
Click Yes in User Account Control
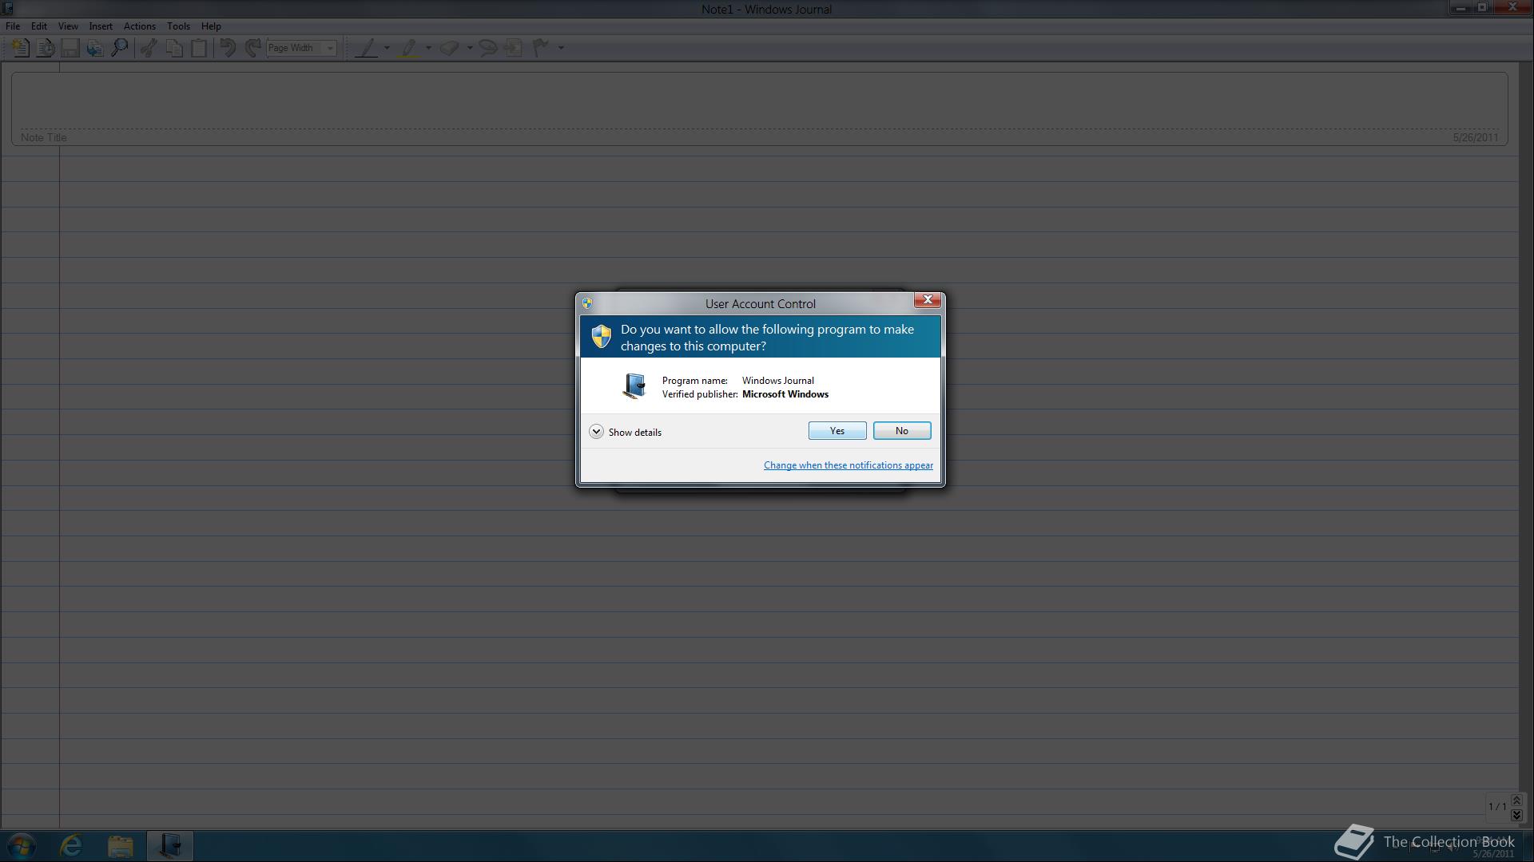coord(837,431)
